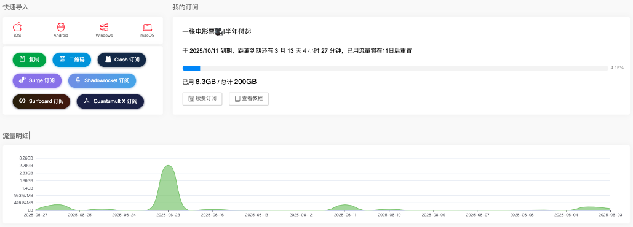Click the Surfboard 订阅 button

point(41,101)
